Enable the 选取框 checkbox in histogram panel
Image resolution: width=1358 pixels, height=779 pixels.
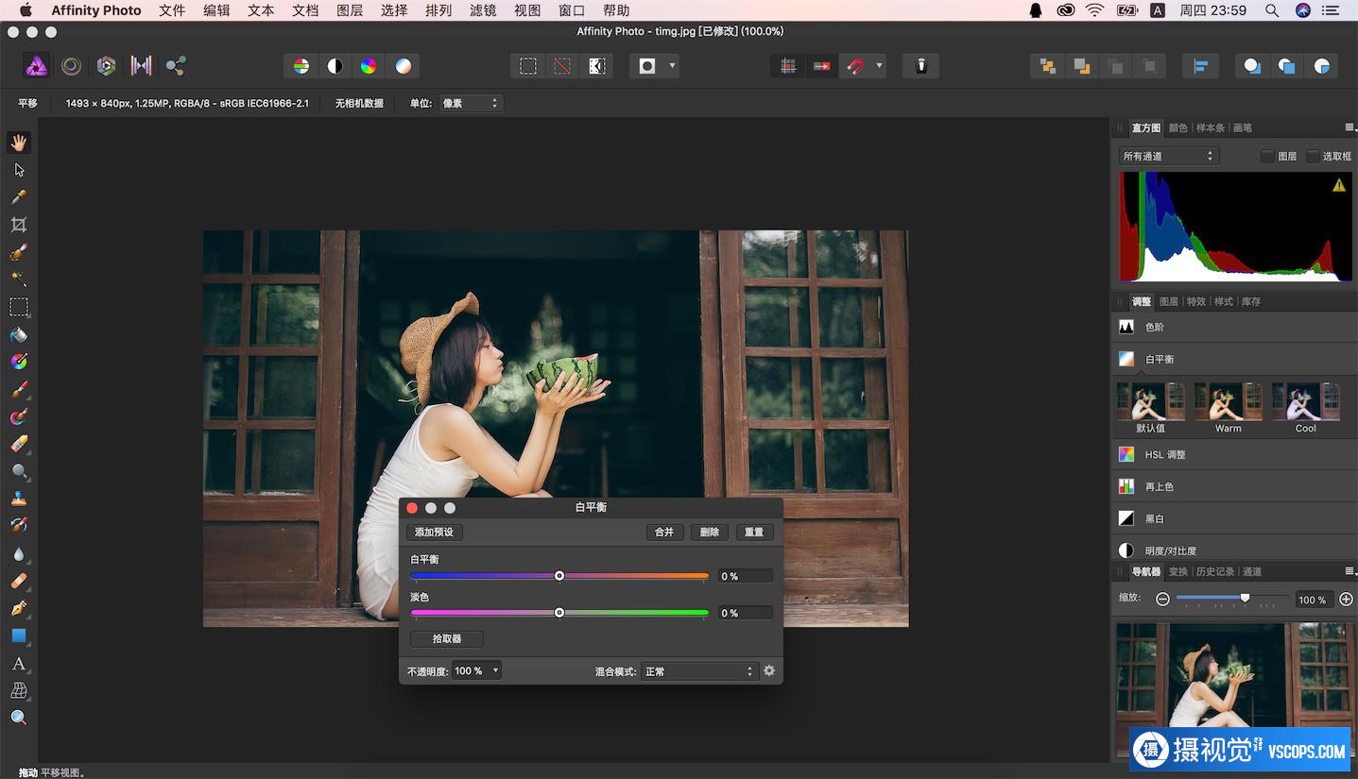(1313, 156)
